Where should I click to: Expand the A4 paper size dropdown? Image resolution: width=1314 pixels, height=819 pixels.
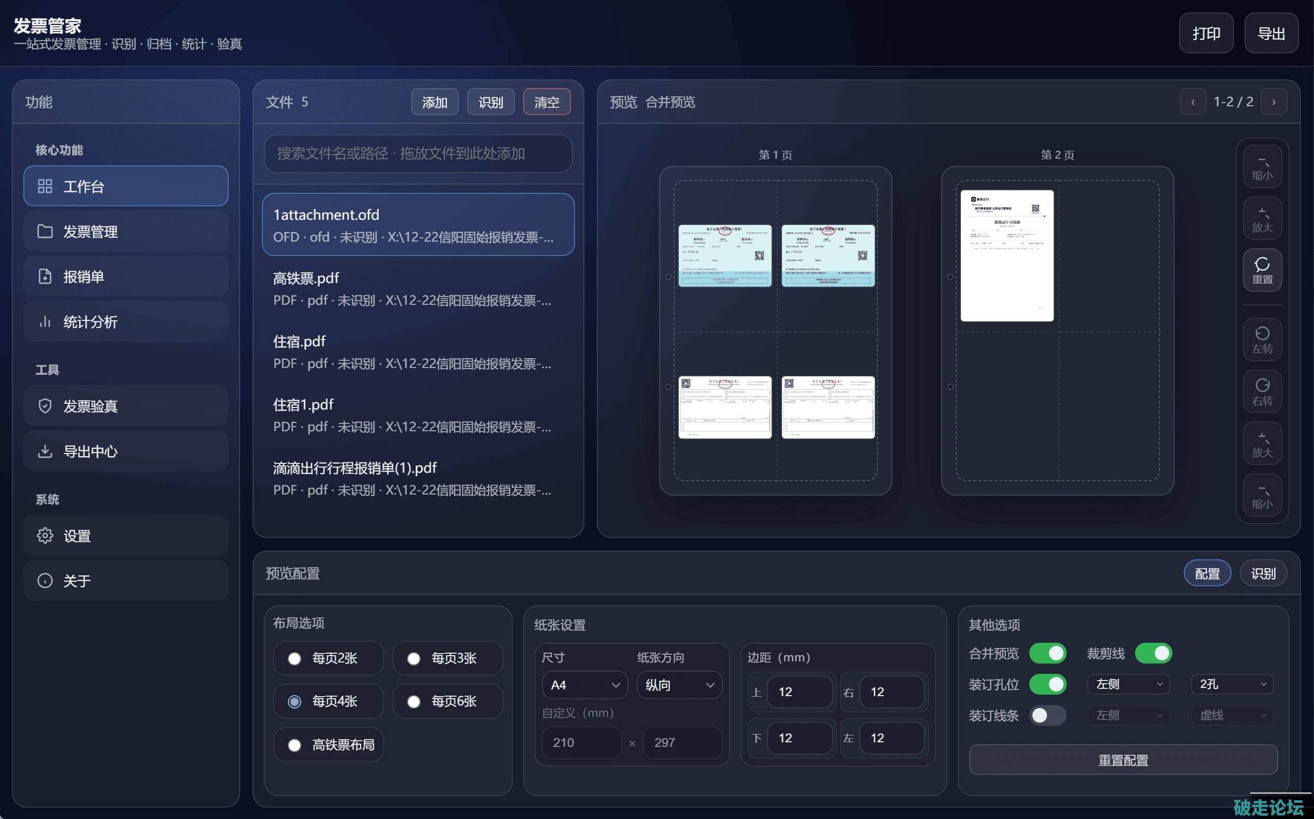[x=584, y=685]
